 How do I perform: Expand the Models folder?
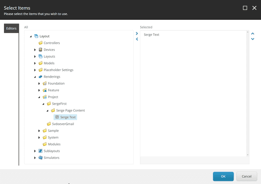pyautogui.click(x=35, y=63)
